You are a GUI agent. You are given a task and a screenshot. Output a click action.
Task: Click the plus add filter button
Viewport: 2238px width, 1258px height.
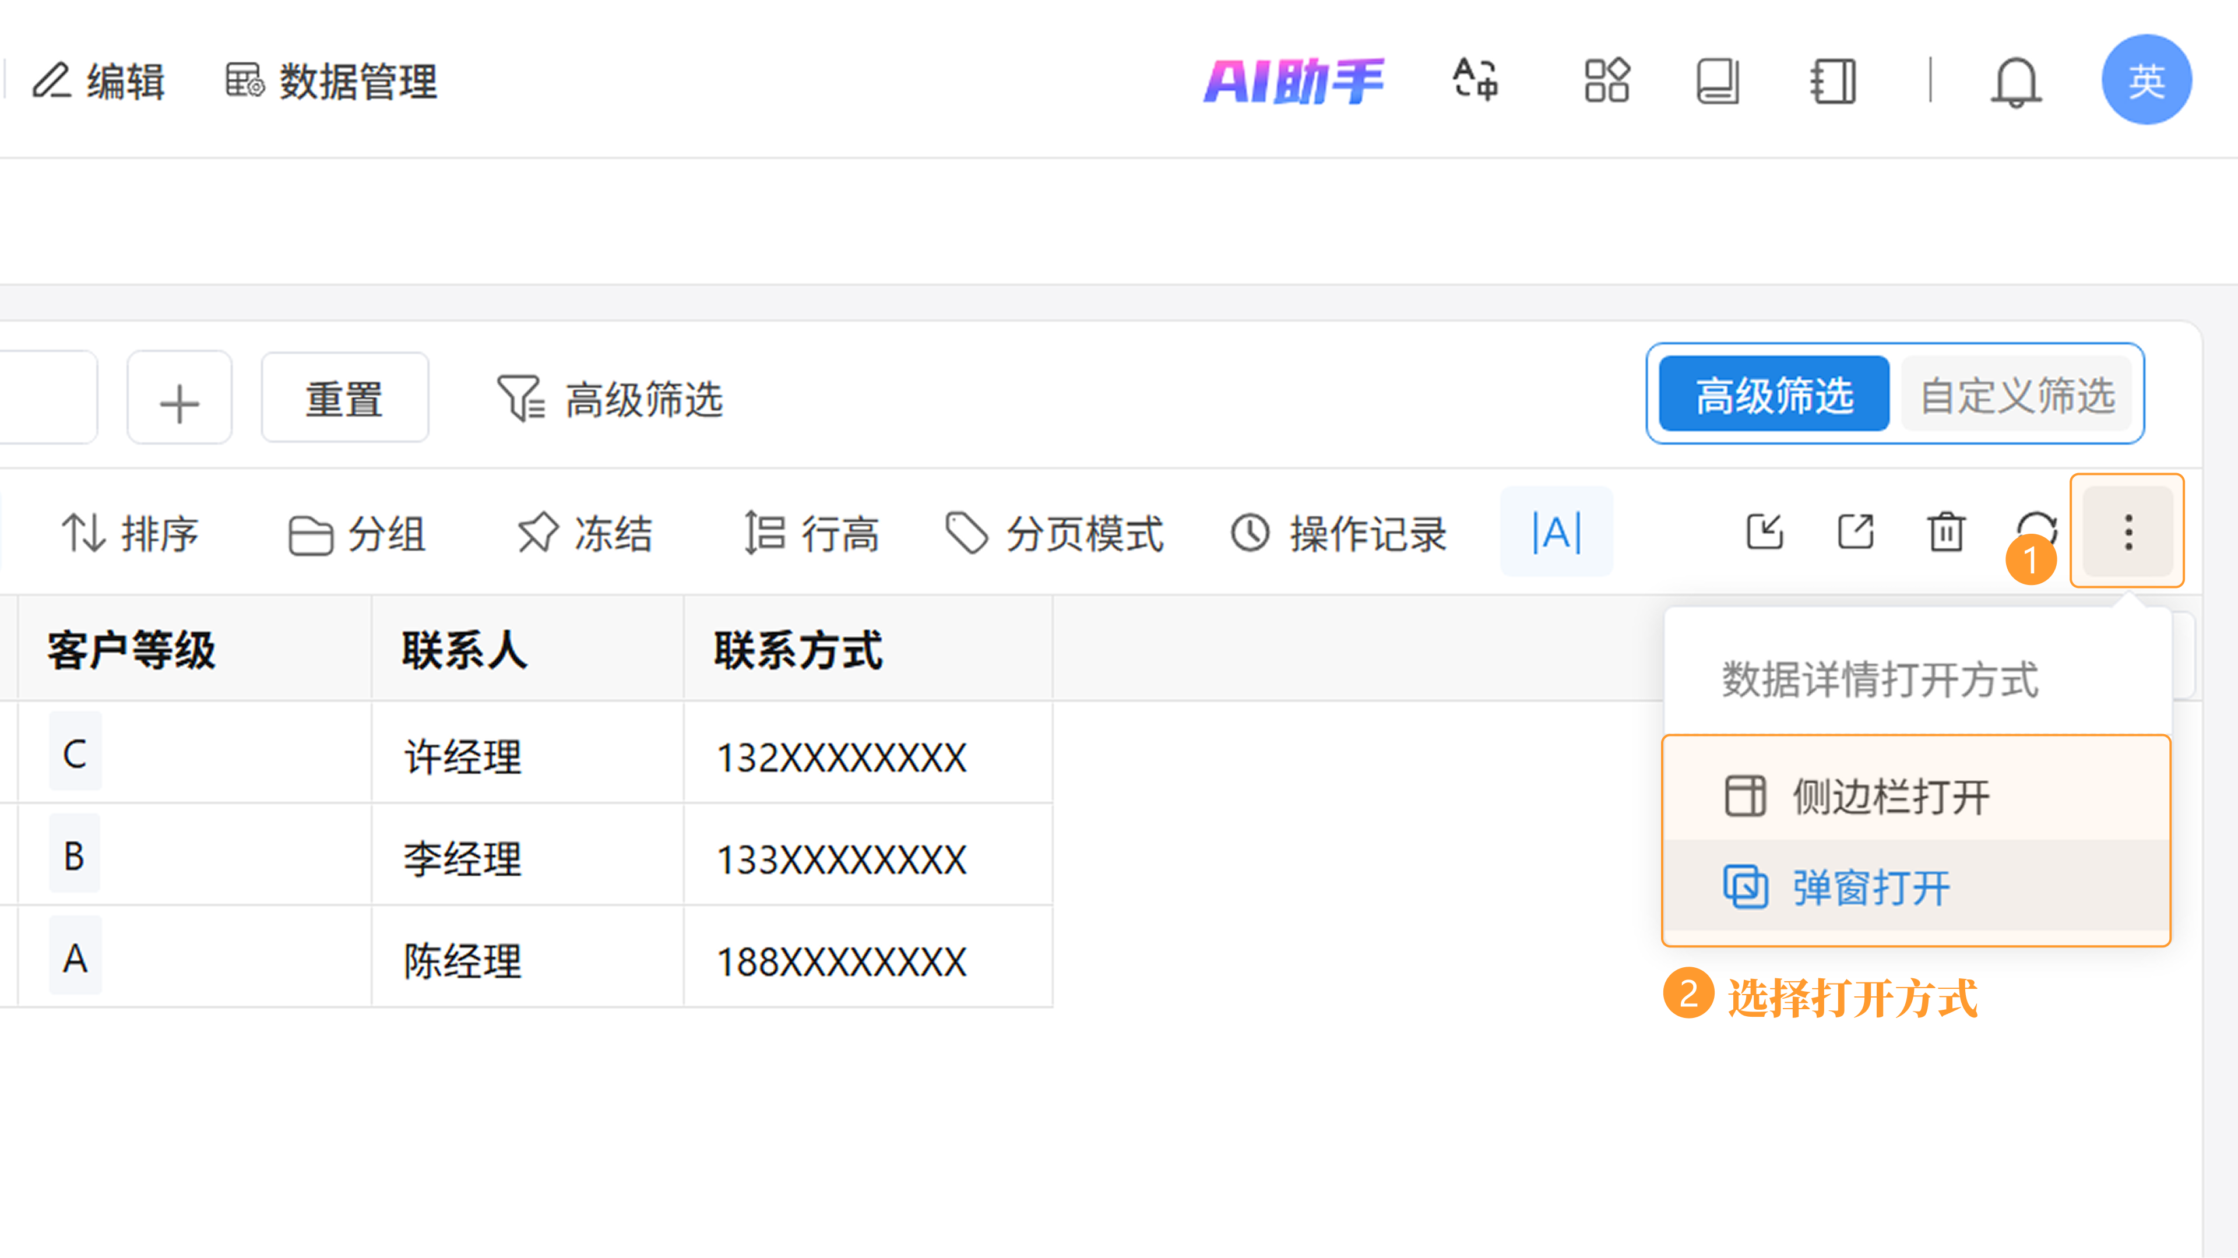[x=179, y=400]
